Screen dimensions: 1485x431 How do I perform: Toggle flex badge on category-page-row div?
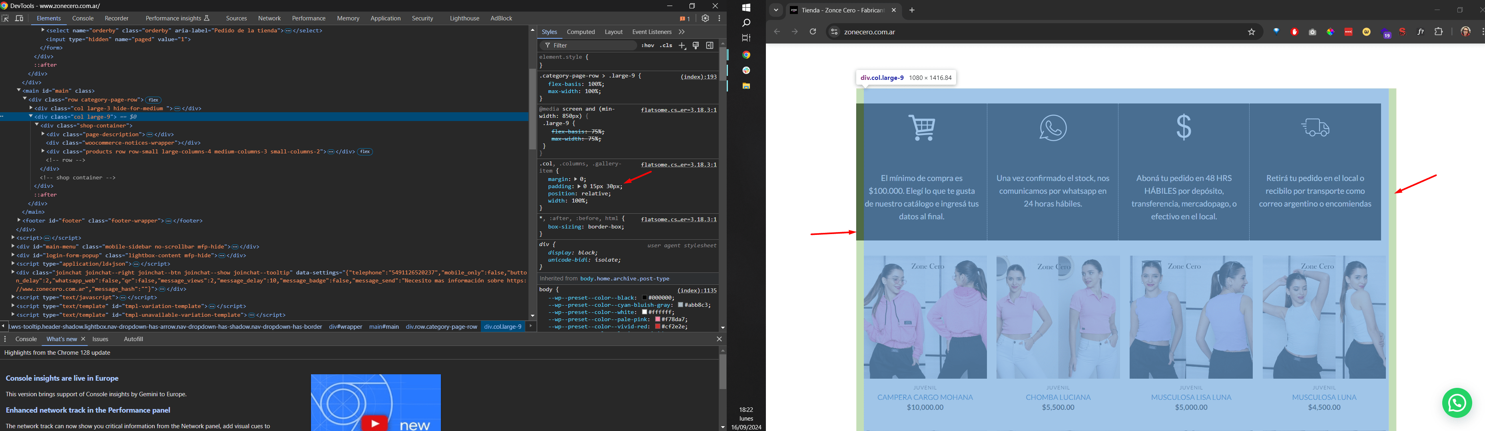(x=154, y=100)
